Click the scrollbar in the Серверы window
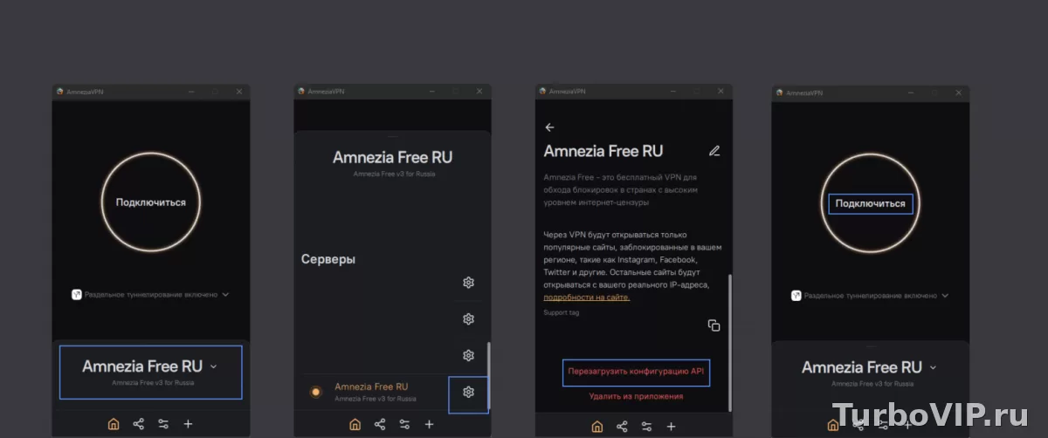This screenshot has height=438, width=1048. 488,373
